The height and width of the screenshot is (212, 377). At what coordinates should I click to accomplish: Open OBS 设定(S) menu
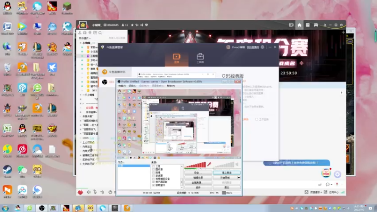(x=132, y=86)
